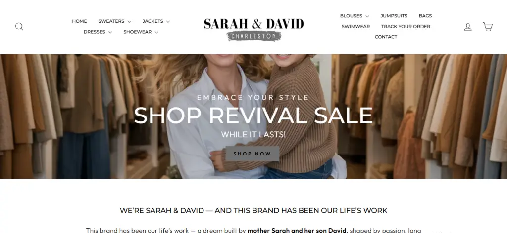The image size is (507, 233).
Task: Click the hero banner woman and child image
Action: click(253, 116)
